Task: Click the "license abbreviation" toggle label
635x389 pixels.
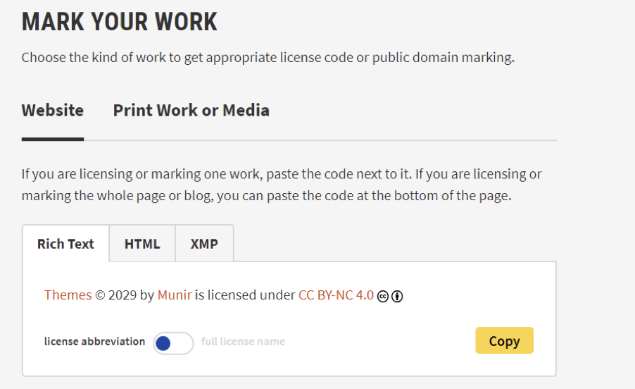Action: click(x=94, y=342)
